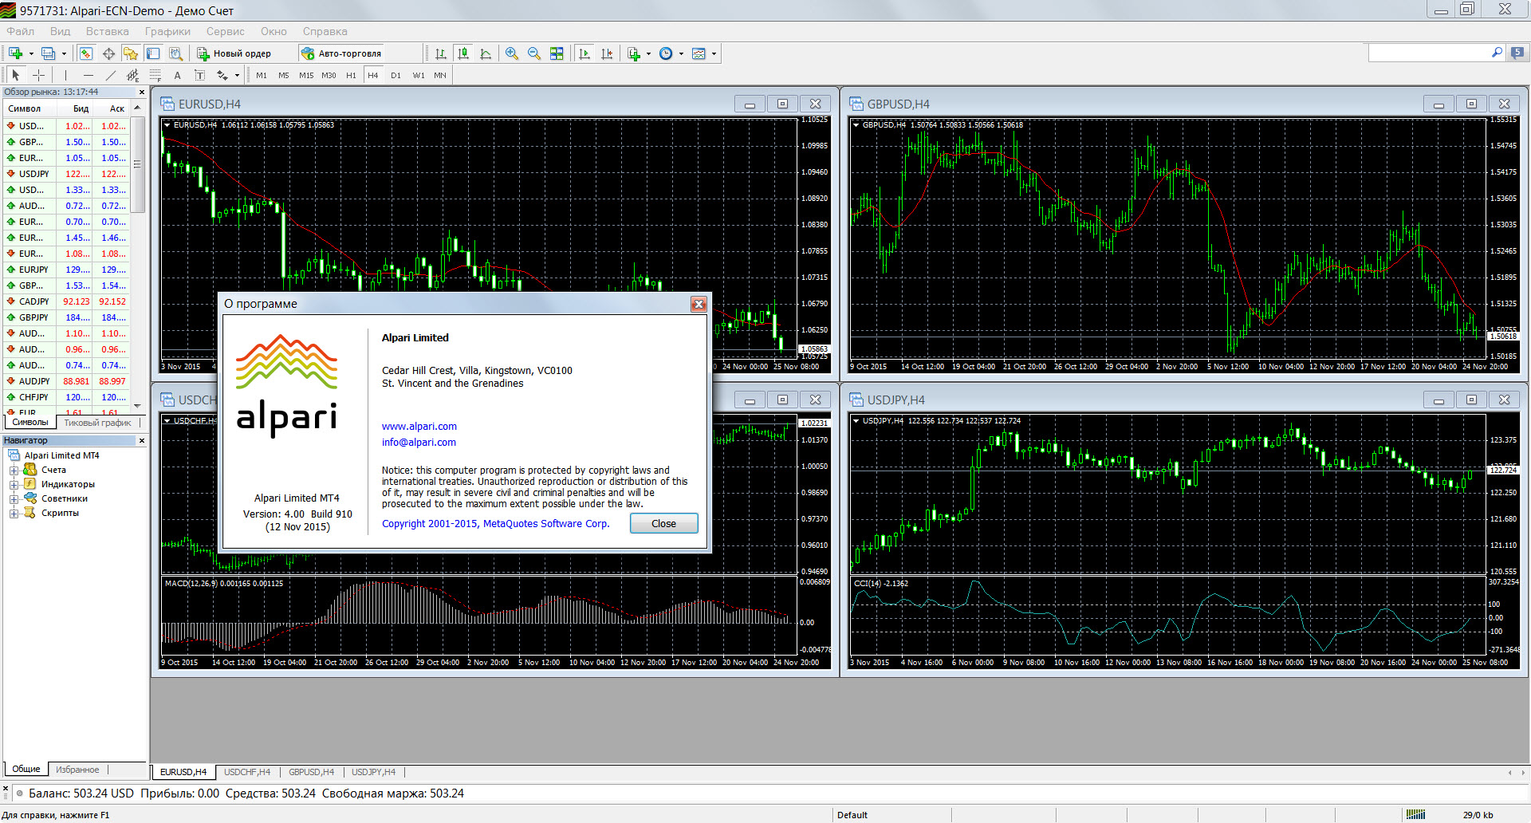The width and height of the screenshot is (1531, 823).
Task: Switch to M1 timeframe
Action: click(x=262, y=75)
